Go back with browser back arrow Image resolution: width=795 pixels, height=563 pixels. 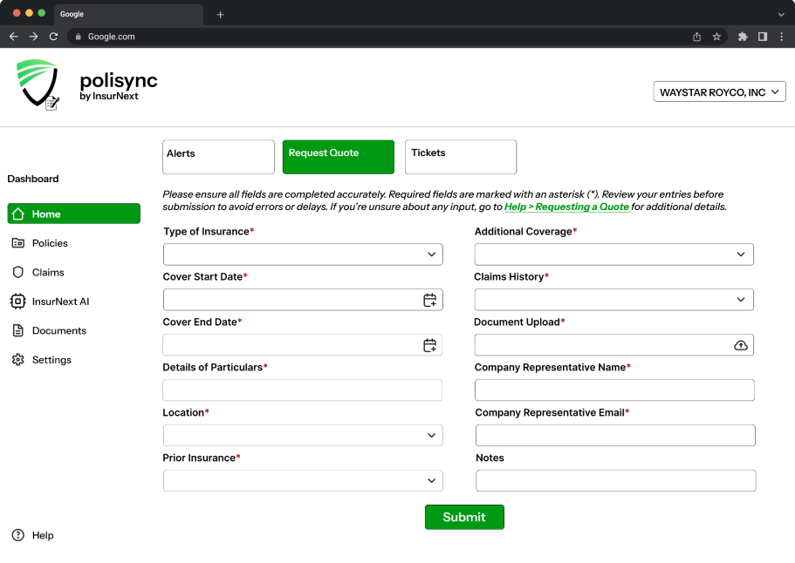point(14,37)
